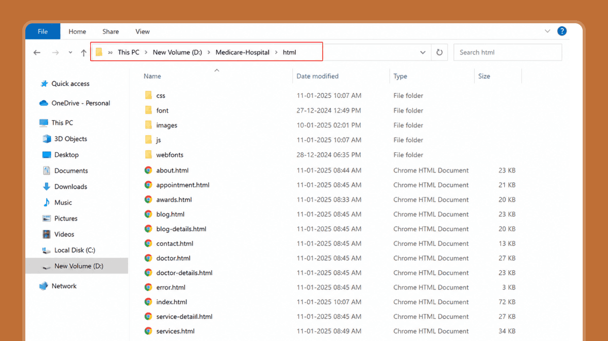The height and width of the screenshot is (341, 608).
Task: Refresh the folder view
Action: [439, 53]
